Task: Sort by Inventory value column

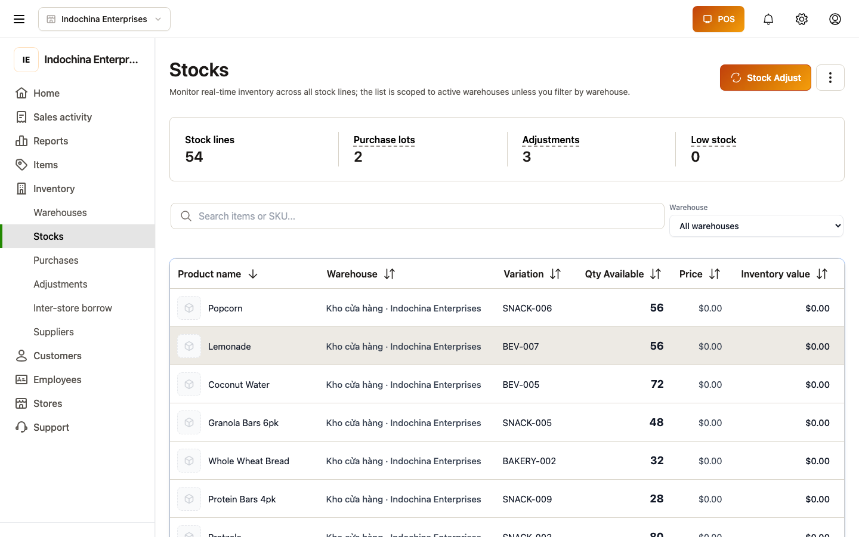Action: (x=784, y=274)
